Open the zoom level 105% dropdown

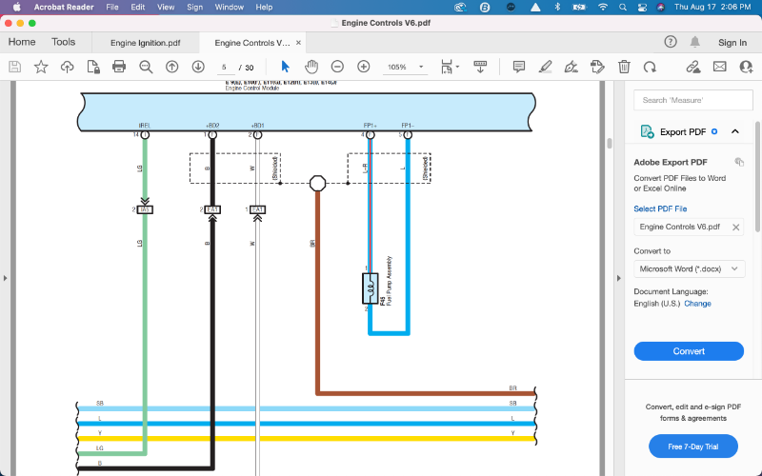406,68
